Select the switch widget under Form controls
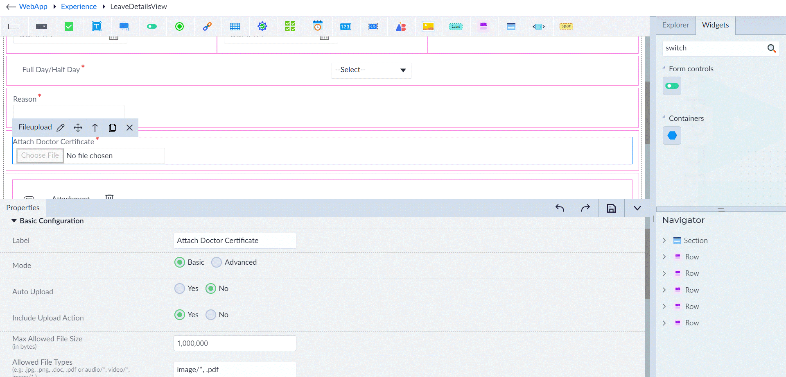 [672, 86]
